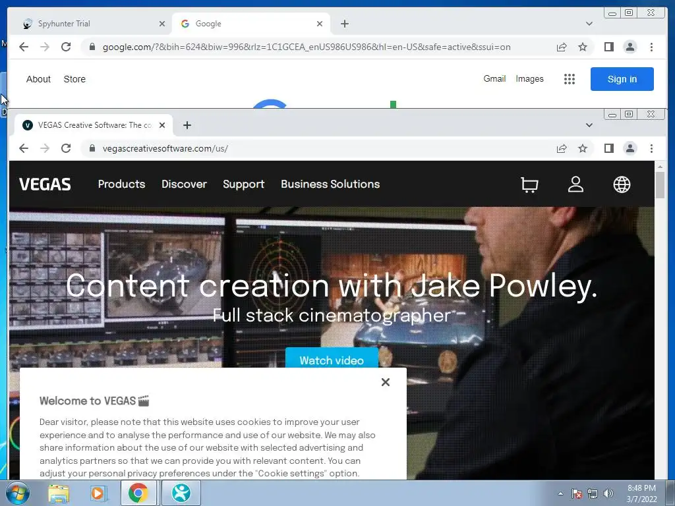Open tab search dropdown in VEGAS window

pyautogui.click(x=589, y=125)
